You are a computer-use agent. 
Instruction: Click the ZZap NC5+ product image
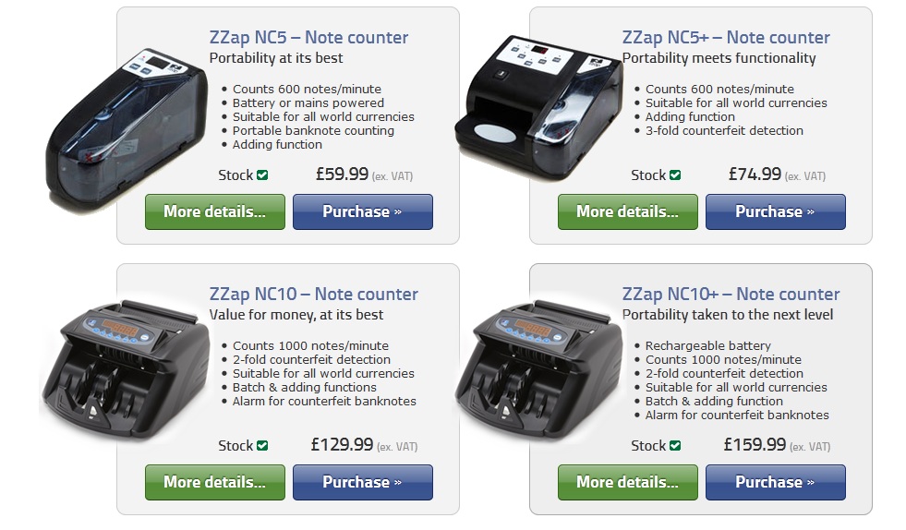click(539, 107)
